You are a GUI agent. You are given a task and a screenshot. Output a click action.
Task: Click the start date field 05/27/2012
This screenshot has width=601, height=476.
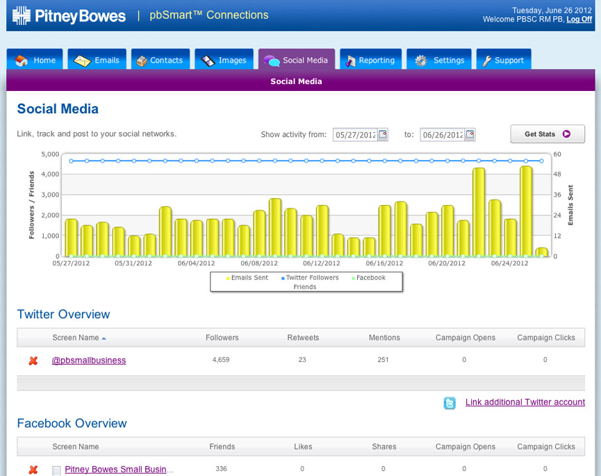[x=355, y=135]
